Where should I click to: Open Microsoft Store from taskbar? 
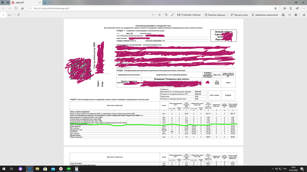pyautogui.click(x=45, y=169)
